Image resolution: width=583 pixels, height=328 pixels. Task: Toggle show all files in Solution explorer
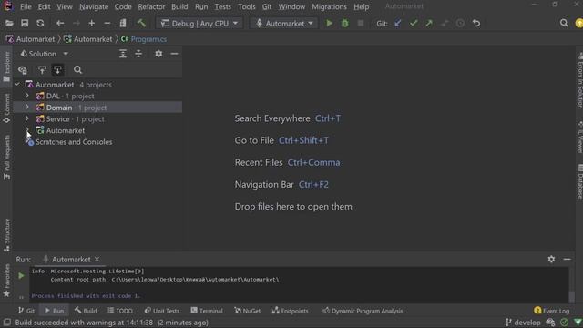pyautogui.click(x=22, y=70)
